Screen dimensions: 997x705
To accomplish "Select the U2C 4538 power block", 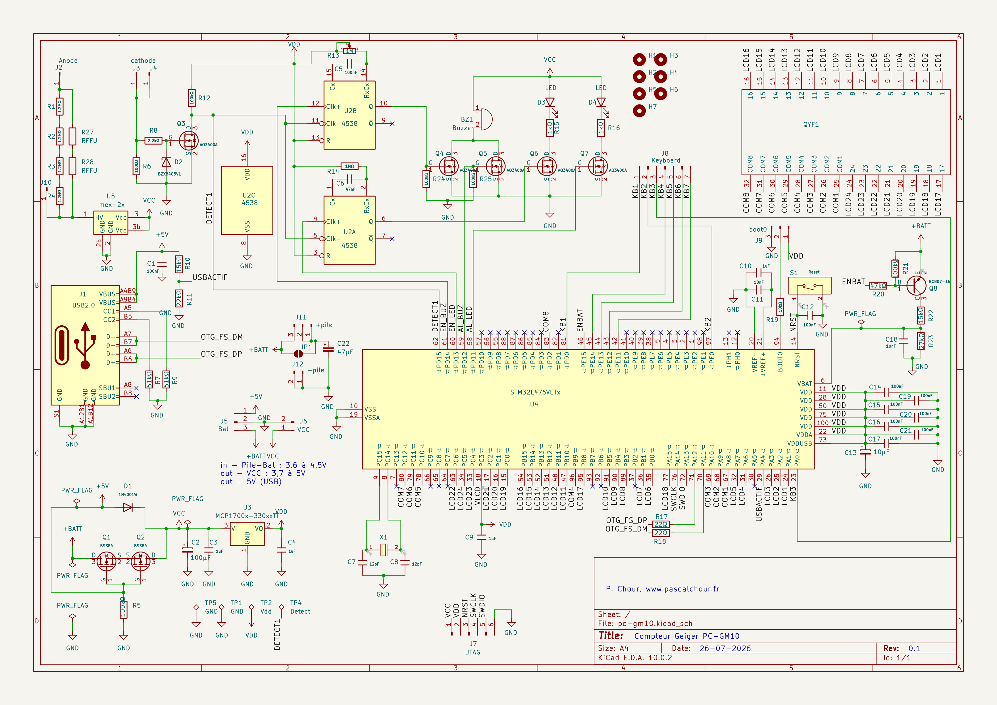I will point(247,200).
